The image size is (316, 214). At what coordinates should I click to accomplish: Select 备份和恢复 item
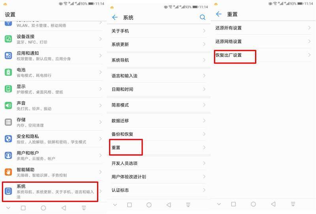click(x=159, y=134)
